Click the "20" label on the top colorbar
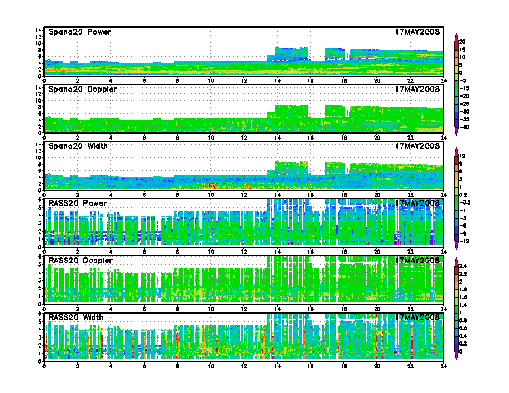The width and height of the screenshot is (509, 393). (x=462, y=42)
